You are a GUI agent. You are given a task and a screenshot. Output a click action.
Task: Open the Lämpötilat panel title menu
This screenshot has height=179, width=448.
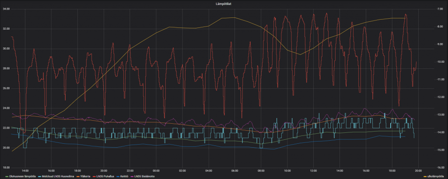(224, 3)
